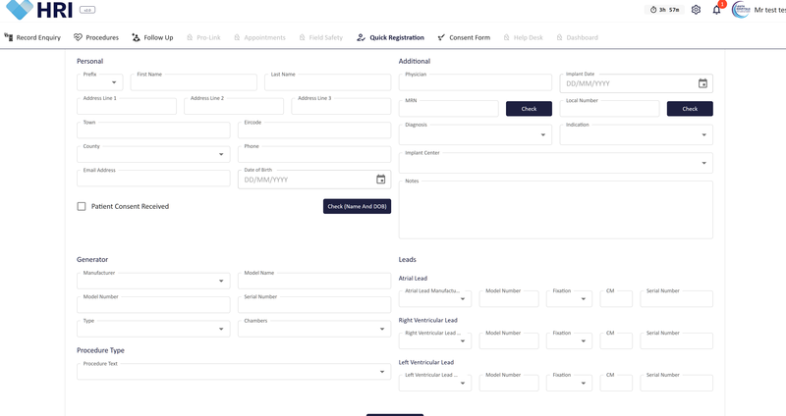Image resolution: width=786 pixels, height=416 pixels.
Task: Click the Check button beside Local Number
Action: point(690,109)
